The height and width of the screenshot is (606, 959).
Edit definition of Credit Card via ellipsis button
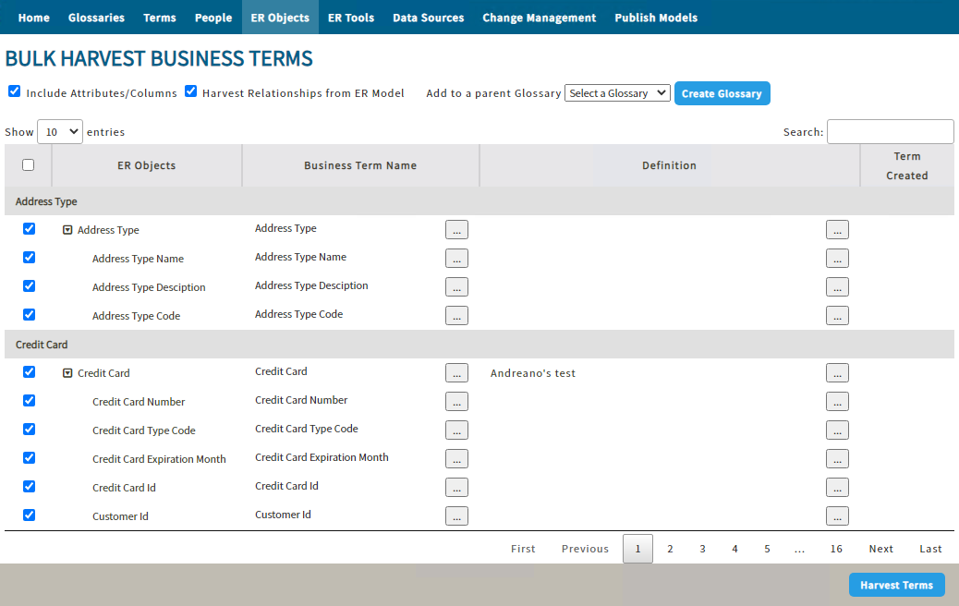coord(837,373)
